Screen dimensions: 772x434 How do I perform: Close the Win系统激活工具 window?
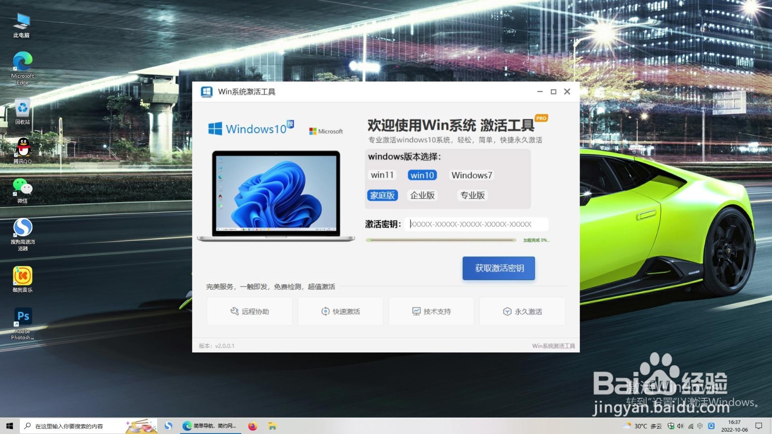point(567,92)
